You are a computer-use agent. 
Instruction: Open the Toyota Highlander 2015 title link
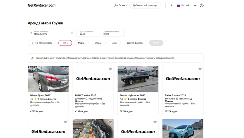tap(132, 95)
